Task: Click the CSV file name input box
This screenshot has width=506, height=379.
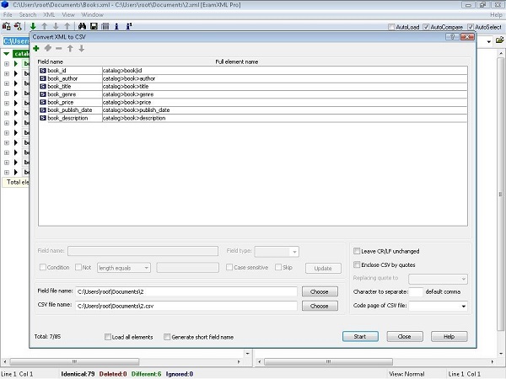Action: coord(186,306)
